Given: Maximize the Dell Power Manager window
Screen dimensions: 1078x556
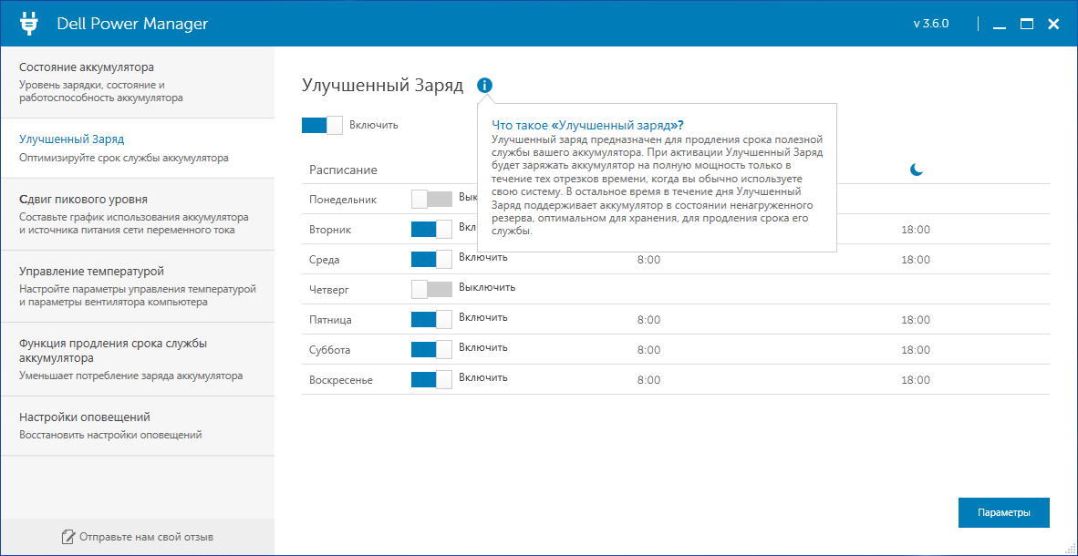Looking at the screenshot, I should pyautogui.click(x=1027, y=25).
